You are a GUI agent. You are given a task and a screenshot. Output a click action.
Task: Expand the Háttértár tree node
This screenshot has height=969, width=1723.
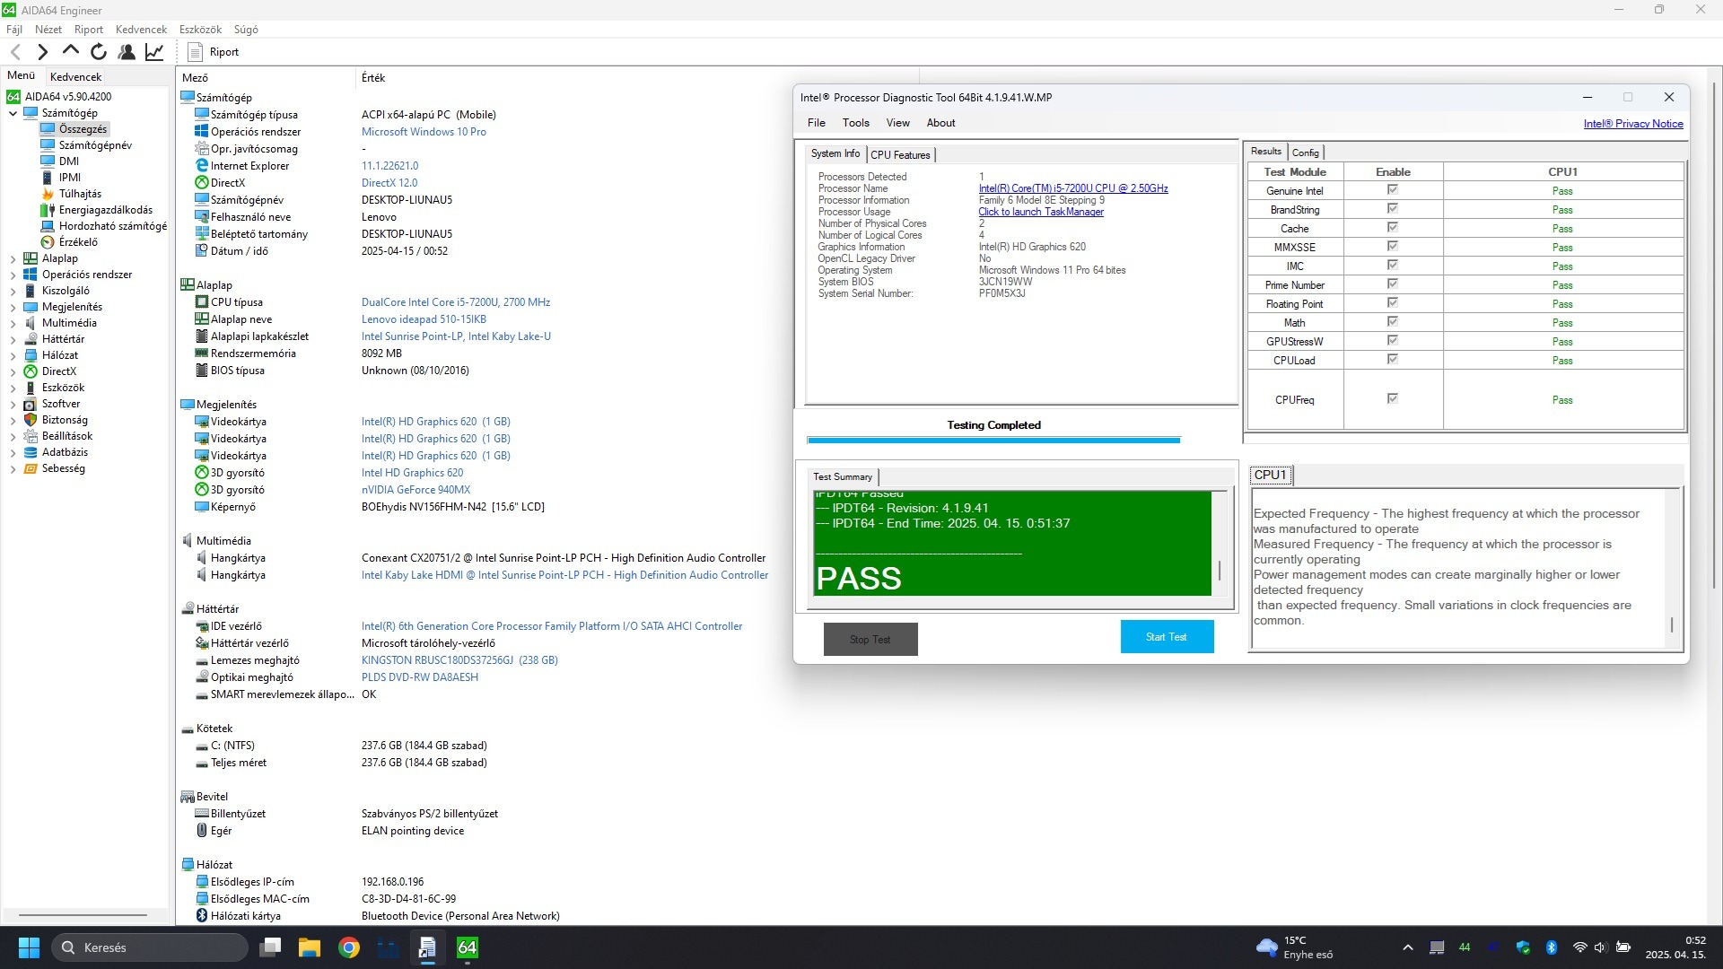tap(13, 339)
